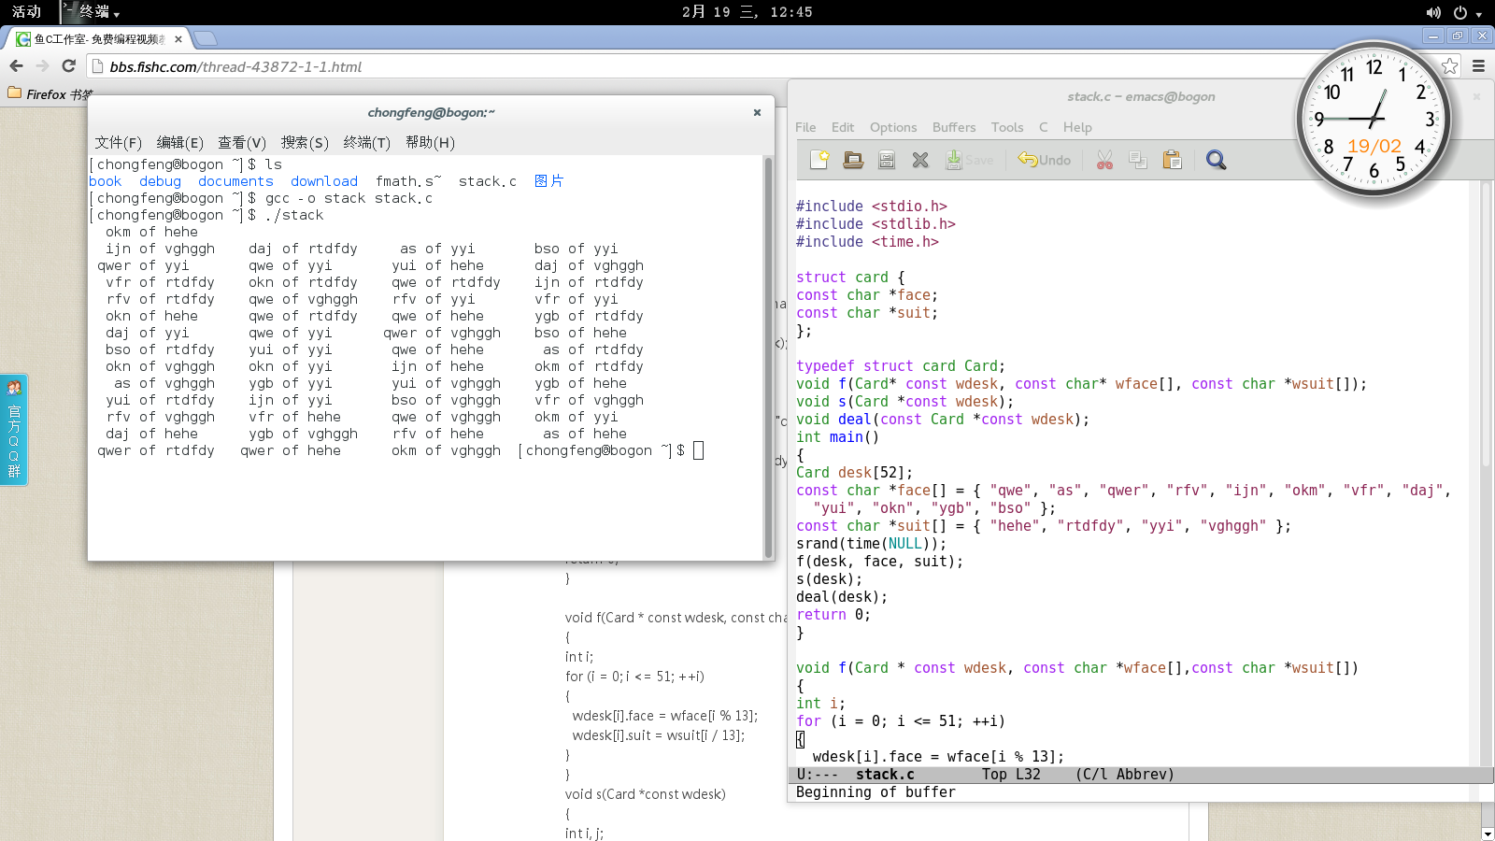Click the Save button in Emacs toolbar

click(969, 160)
